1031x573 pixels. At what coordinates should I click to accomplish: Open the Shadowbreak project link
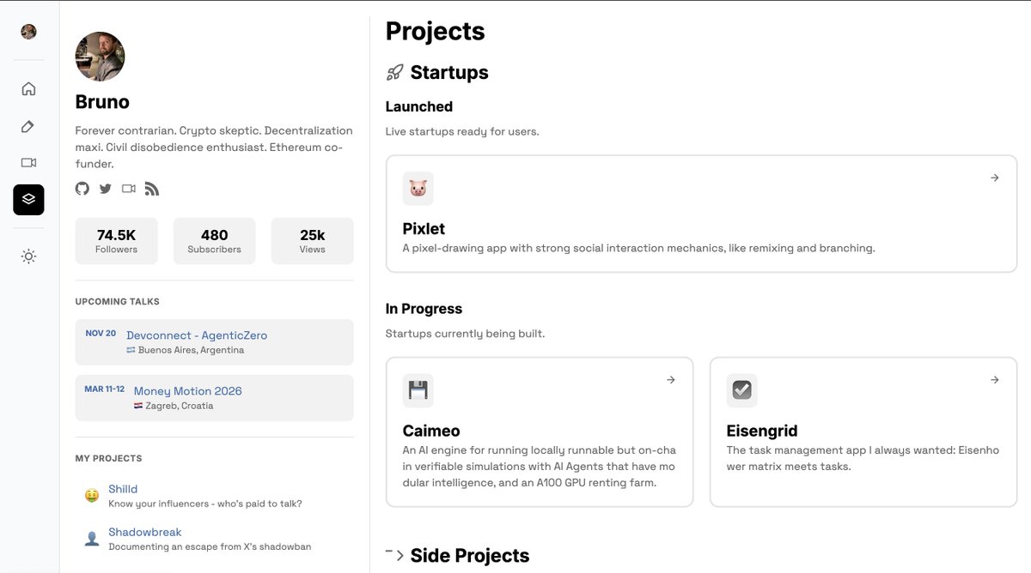[x=145, y=532]
